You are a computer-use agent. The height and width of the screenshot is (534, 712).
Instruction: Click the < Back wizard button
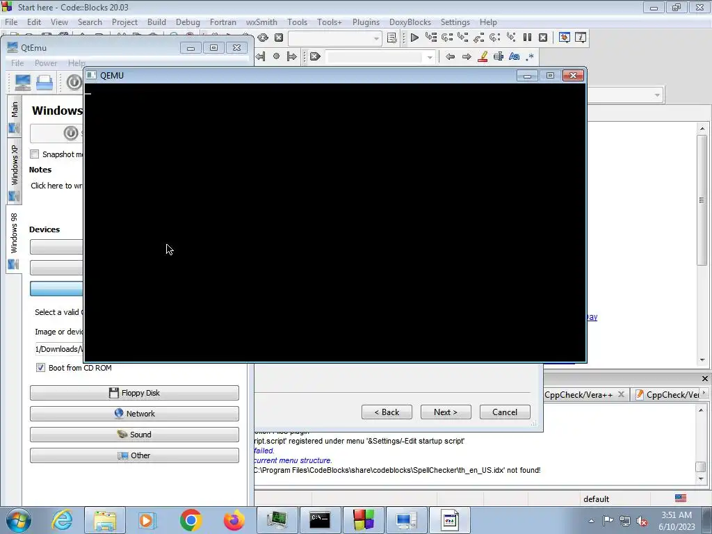387,412
